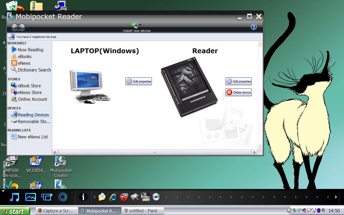
Task: Click the Bluetooth tray icon
Action: 319,211
